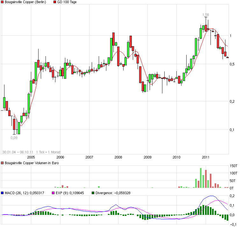Viewport: 242px width, 227px height.
Task: Click the price axis value 1
Action: pyautogui.click(x=231, y=36)
